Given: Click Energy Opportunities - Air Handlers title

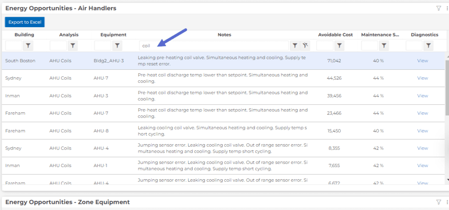Looking at the screenshot, I should pos(61,8).
